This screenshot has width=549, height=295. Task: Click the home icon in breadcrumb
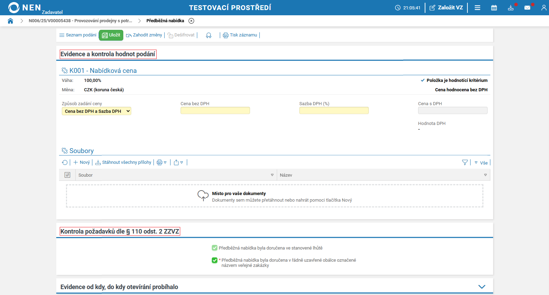(10, 21)
